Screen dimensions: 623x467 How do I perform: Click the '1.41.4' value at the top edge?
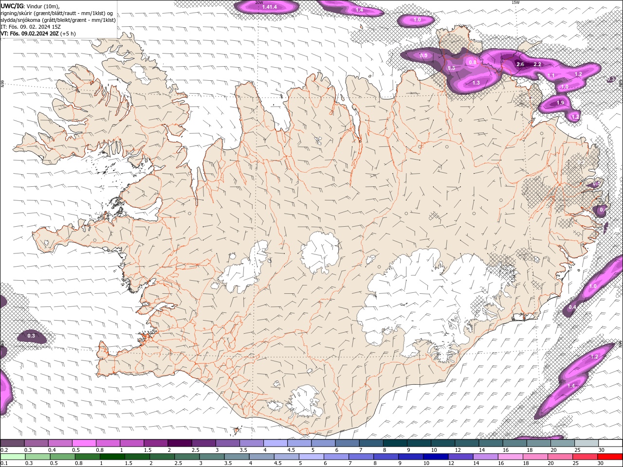point(269,7)
